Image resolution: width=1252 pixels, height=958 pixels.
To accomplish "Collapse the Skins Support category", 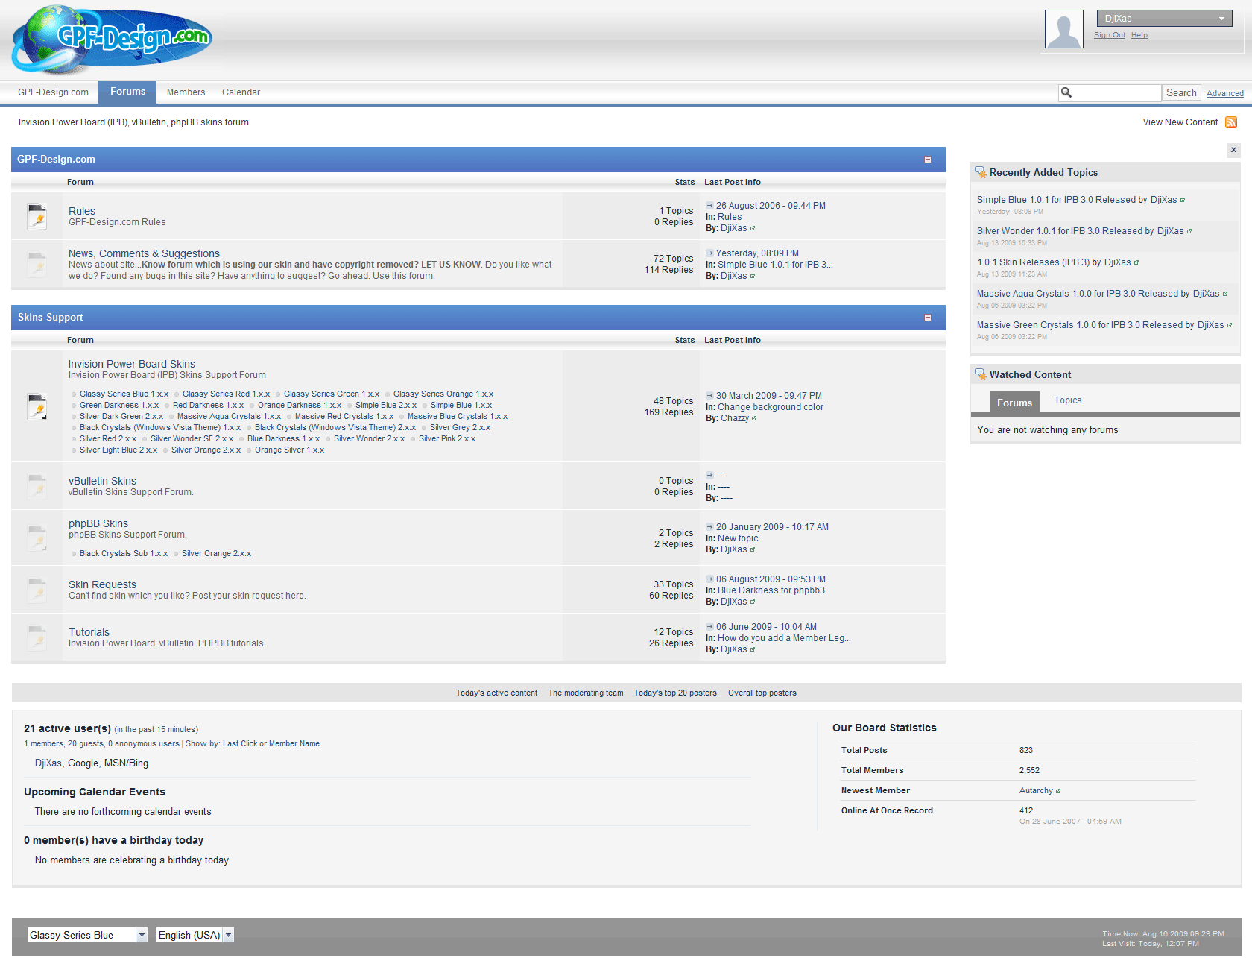I will coord(928,318).
